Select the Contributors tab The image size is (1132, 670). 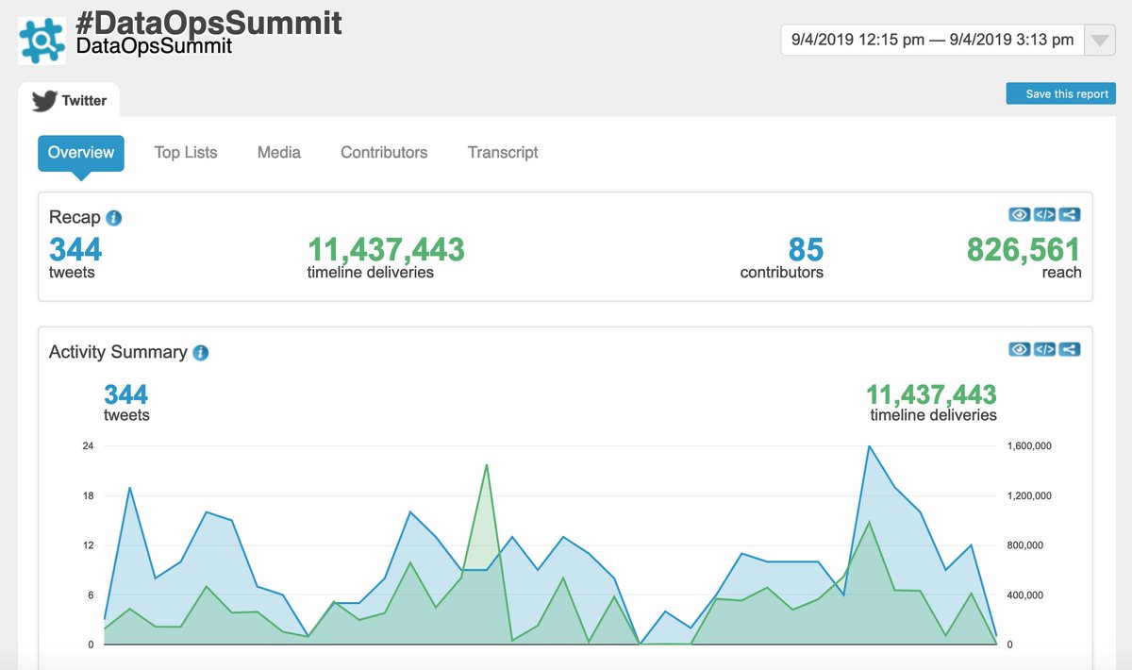click(x=383, y=152)
